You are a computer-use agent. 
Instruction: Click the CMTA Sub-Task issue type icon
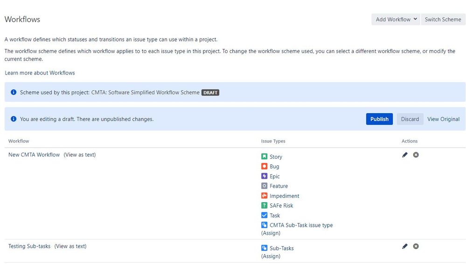tap(264, 225)
